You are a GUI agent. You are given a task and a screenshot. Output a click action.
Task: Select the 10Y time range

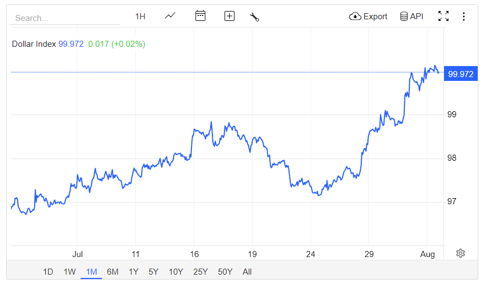click(x=176, y=272)
